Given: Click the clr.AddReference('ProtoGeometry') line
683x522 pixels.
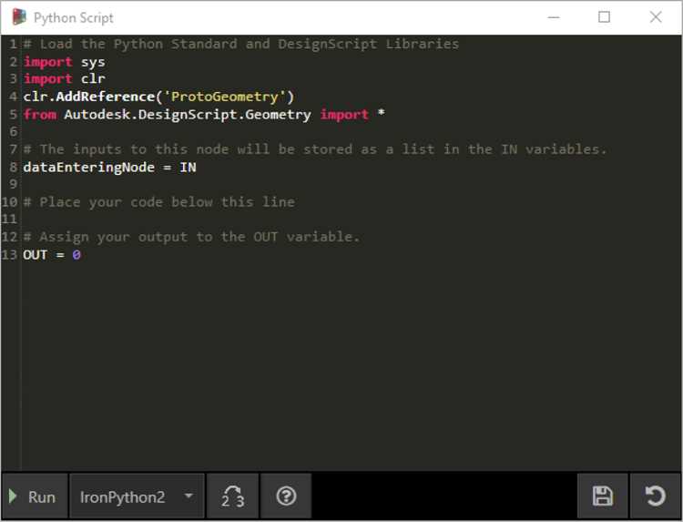Looking at the screenshot, I should click(x=158, y=97).
